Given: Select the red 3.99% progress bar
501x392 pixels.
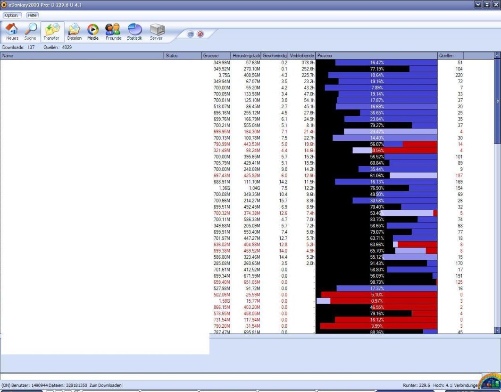Looking at the screenshot, I should [376, 326].
